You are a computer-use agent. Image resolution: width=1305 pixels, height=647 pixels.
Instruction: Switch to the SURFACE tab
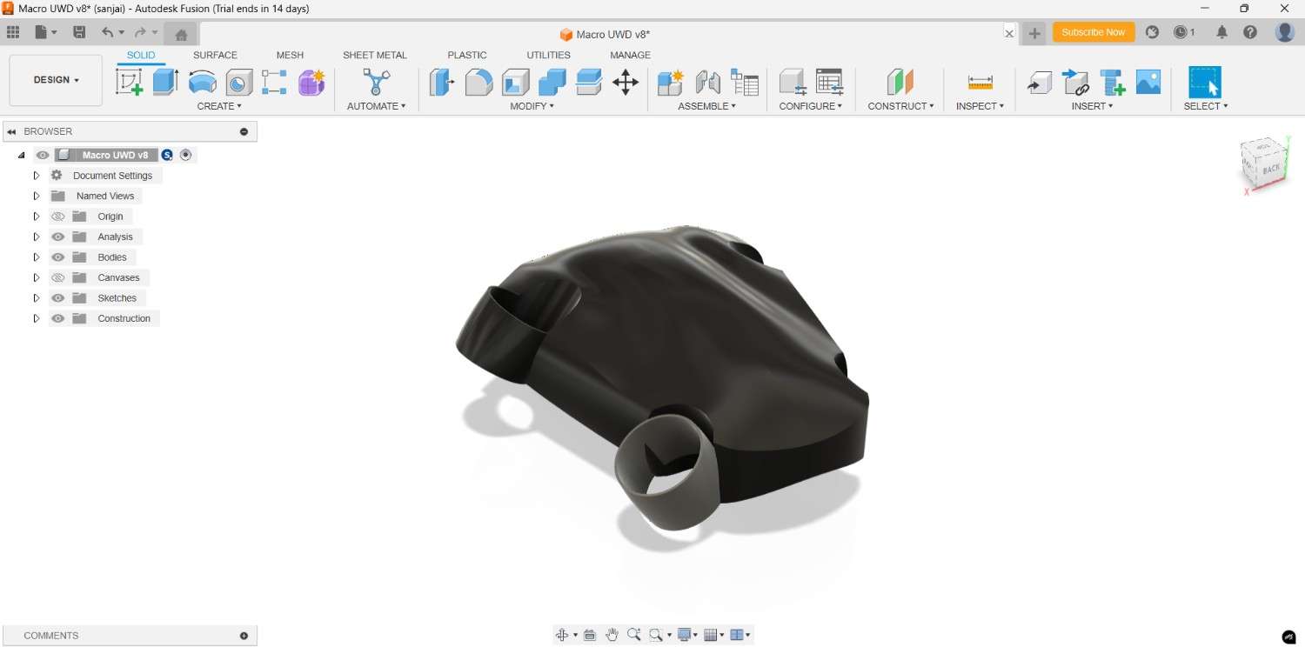[215, 55]
